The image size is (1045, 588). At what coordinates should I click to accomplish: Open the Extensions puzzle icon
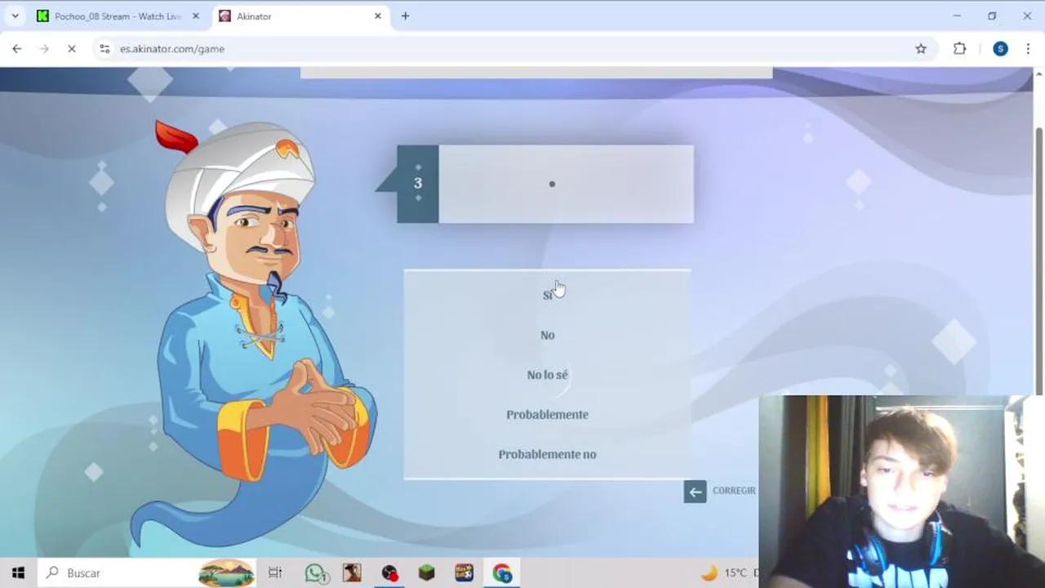point(960,49)
